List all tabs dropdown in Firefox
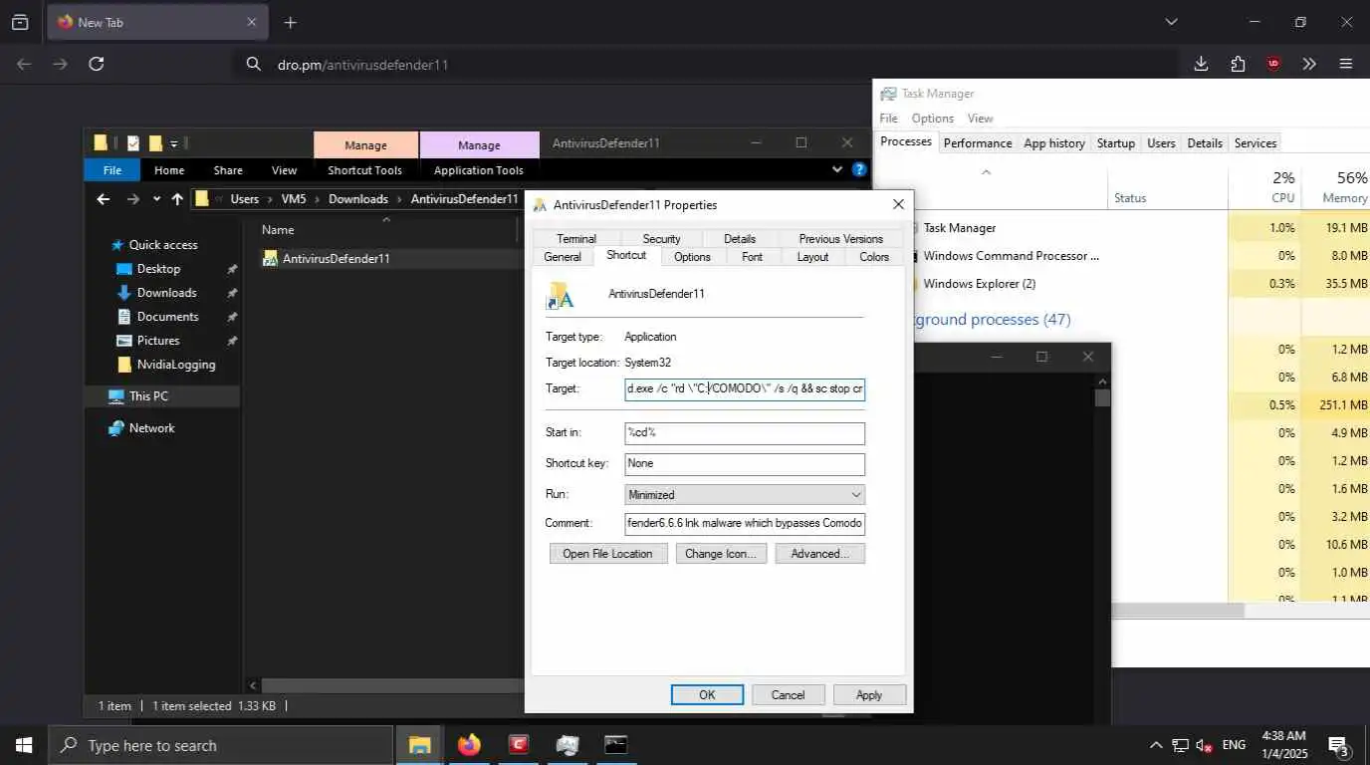 pyautogui.click(x=1171, y=22)
